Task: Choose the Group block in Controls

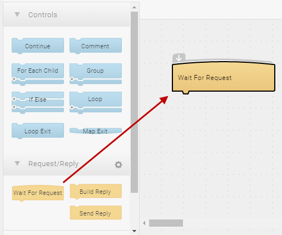Action: (x=96, y=74)
